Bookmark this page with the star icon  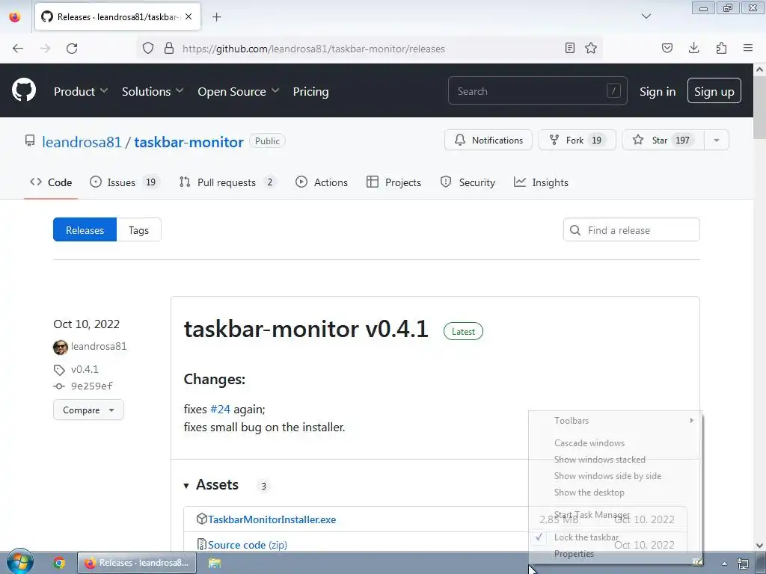pyautogui.click(x=591, y=48)
